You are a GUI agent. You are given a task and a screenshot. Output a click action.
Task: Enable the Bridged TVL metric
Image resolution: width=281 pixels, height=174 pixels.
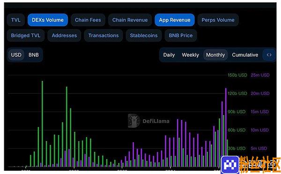26,36
